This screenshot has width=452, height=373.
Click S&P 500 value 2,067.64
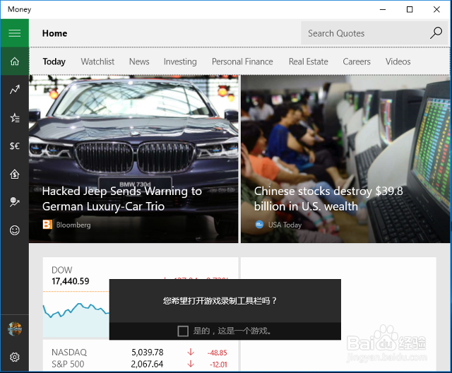tap(147, 364)
